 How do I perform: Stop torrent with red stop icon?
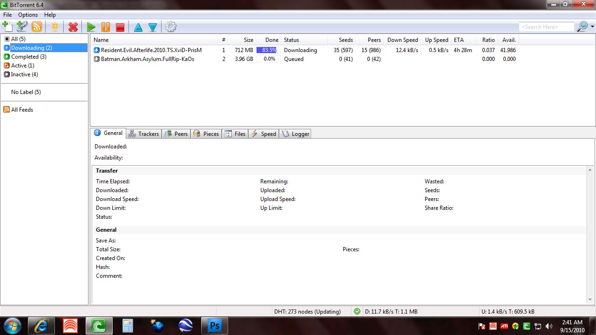[120, 27]
